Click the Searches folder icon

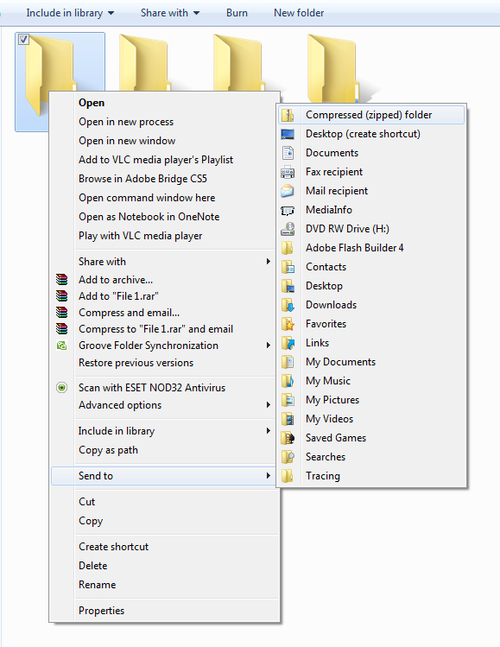[288, 457]
